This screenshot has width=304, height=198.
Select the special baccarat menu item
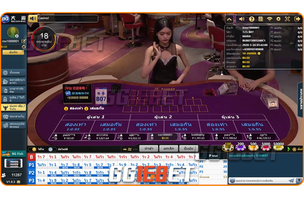(14, 90)
